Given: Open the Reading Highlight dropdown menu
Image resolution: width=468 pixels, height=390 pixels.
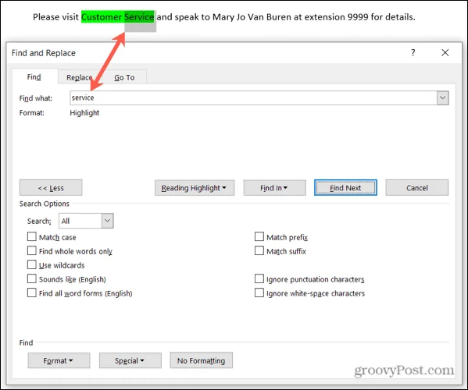Looking at the screenshot, I should click(195, 188).
